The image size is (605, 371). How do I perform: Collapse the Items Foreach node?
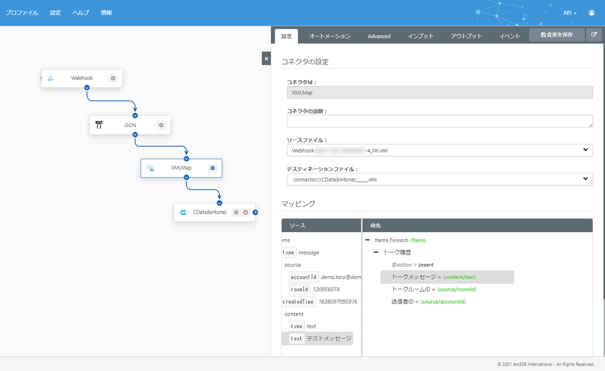click(368, 240)
